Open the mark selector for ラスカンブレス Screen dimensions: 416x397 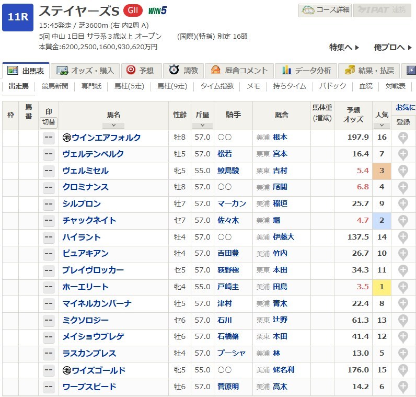coord(49,354)
